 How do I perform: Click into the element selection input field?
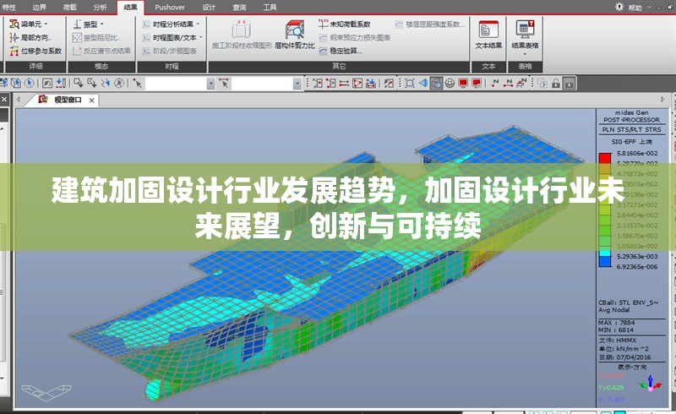tap(262, 84)
